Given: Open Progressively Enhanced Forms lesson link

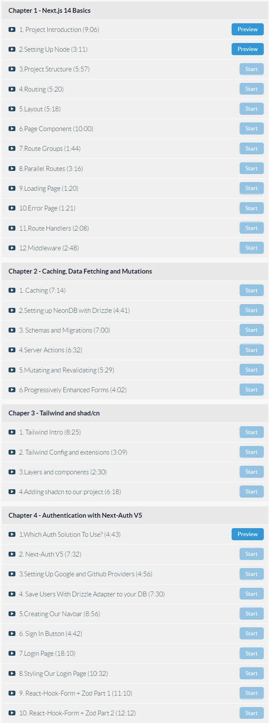Looking at the screenshot, I should [x=73, y=390].
